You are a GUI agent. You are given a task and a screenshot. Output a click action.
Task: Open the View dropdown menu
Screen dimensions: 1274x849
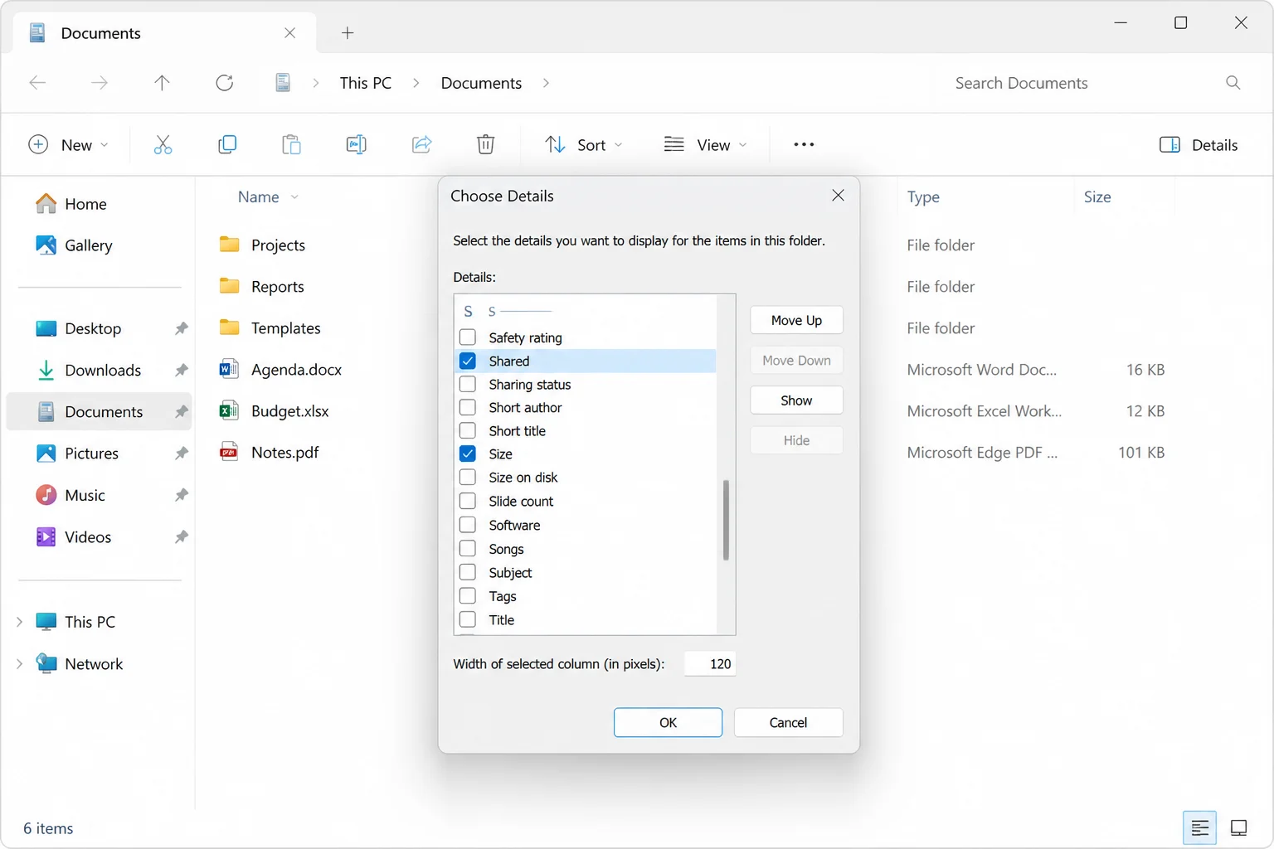(706, 145)
